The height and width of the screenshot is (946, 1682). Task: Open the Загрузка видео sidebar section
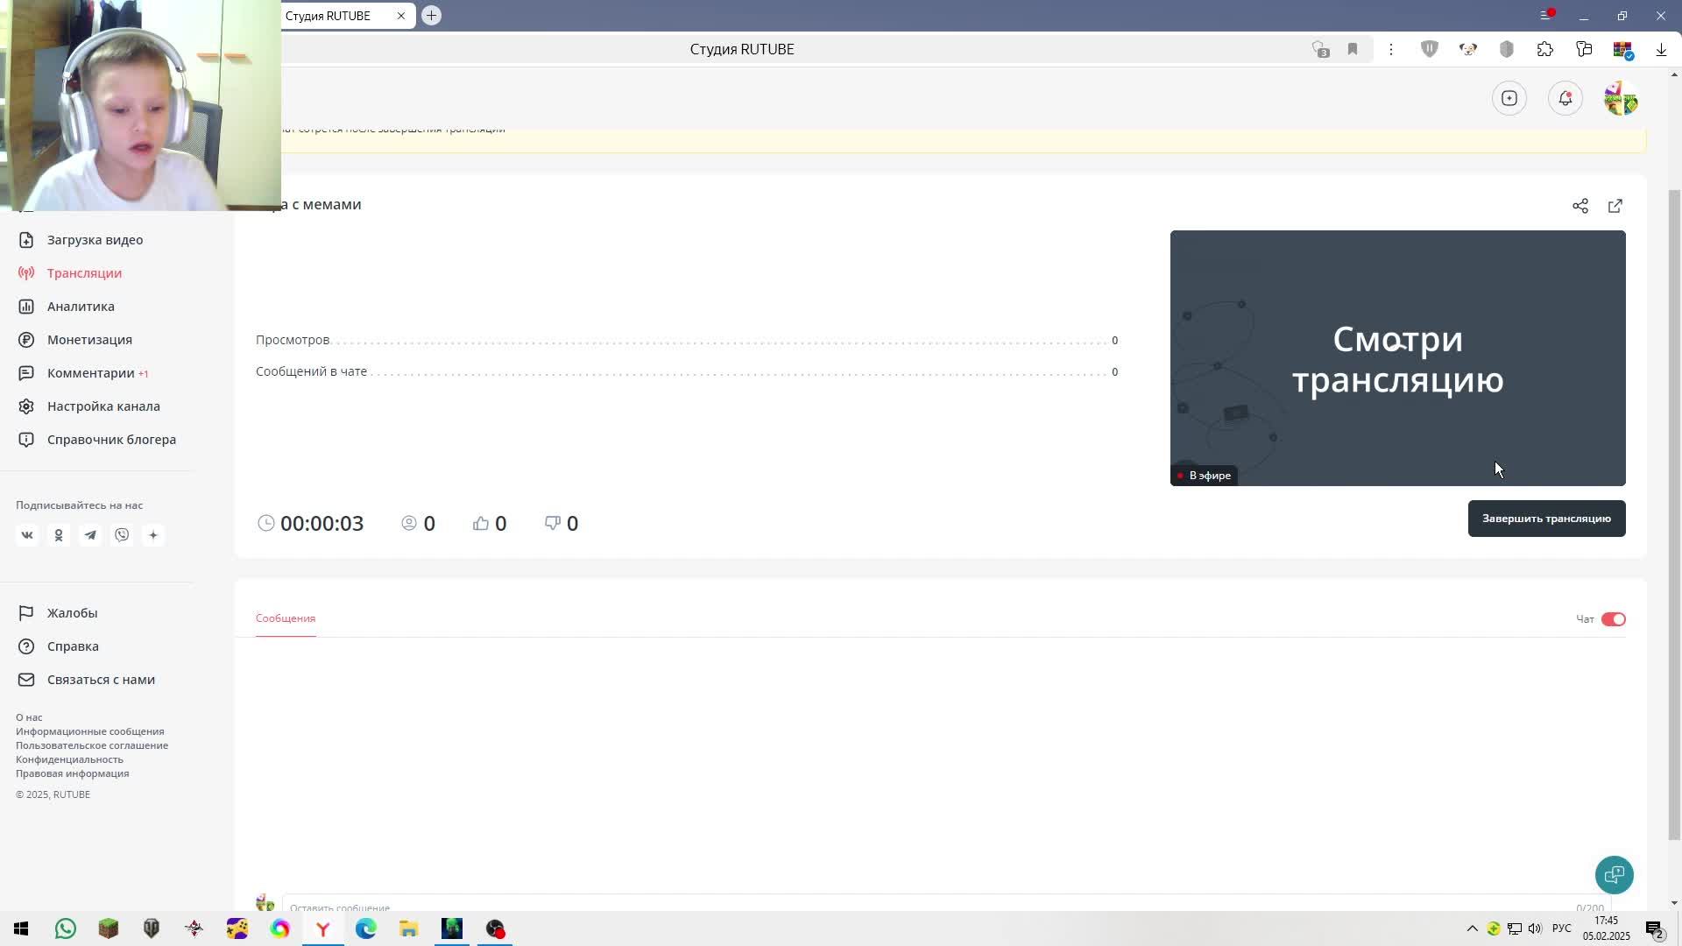click(95, 240)
